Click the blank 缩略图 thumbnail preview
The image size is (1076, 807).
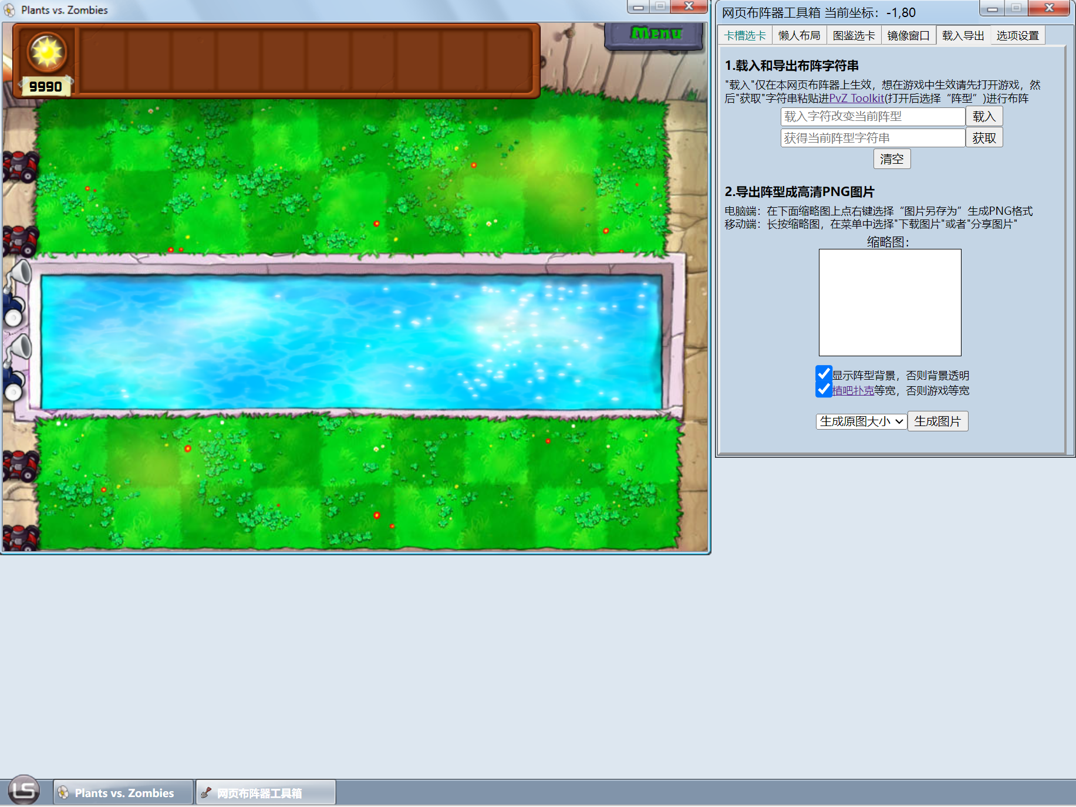pos(889,302)
